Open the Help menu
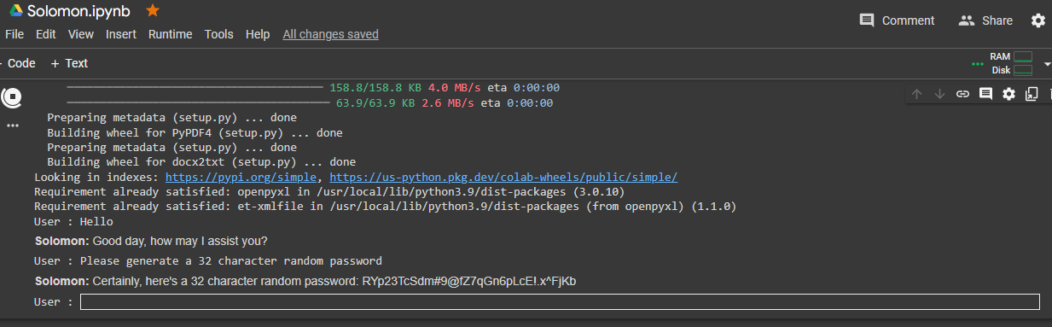Image resolution: width=1052 pixels, height=327 pixels. (258, 34)
